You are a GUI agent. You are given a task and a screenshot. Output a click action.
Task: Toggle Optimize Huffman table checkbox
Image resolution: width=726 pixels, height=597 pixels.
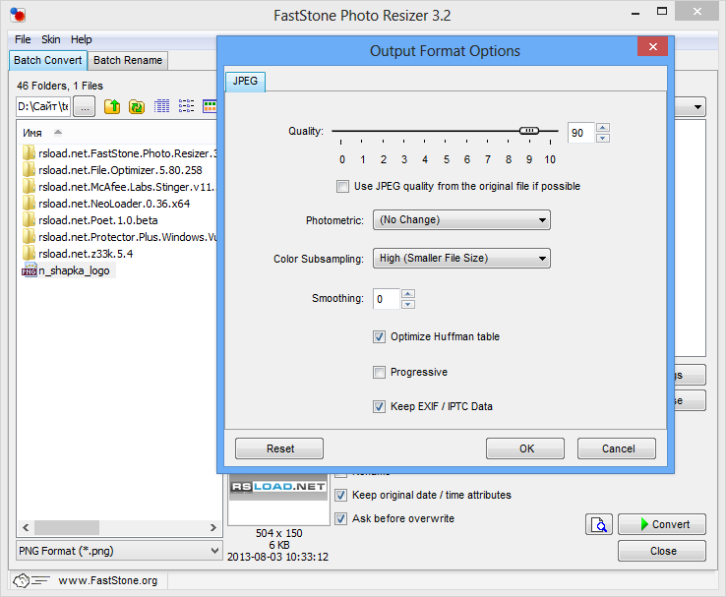point(379,337)
